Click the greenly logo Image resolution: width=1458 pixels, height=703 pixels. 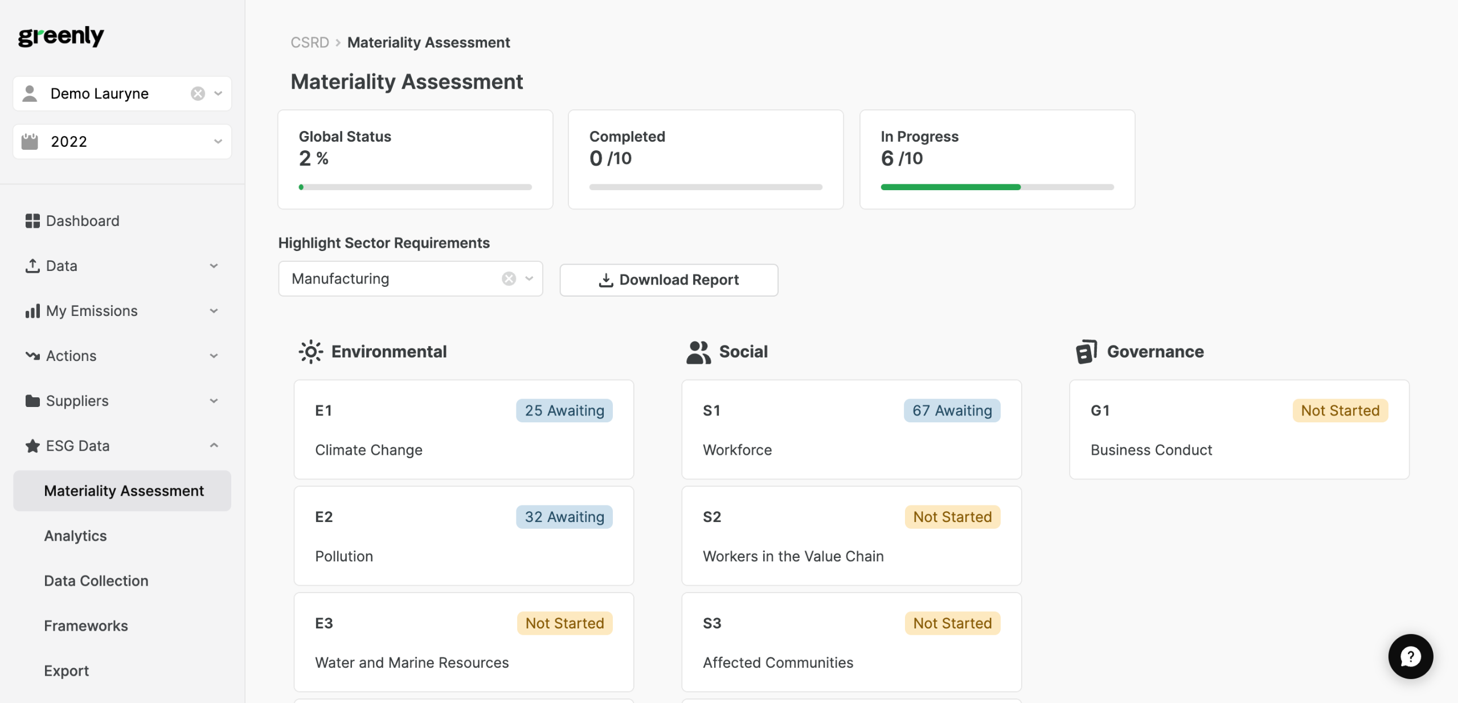coord(61,36)
